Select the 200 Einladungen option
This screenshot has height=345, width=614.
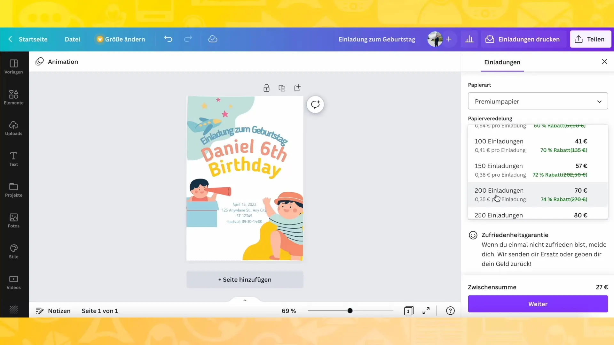538,195
